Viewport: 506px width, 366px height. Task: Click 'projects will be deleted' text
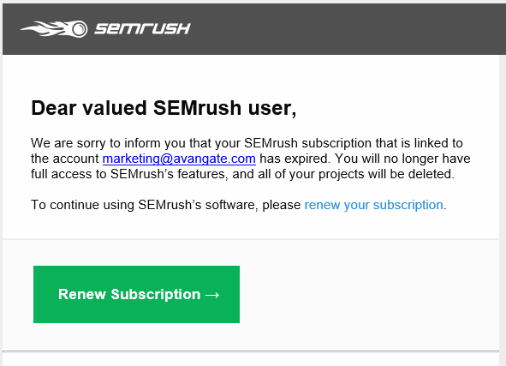click(x=386, y=174)
